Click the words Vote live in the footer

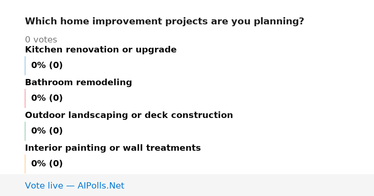[44, 186]
